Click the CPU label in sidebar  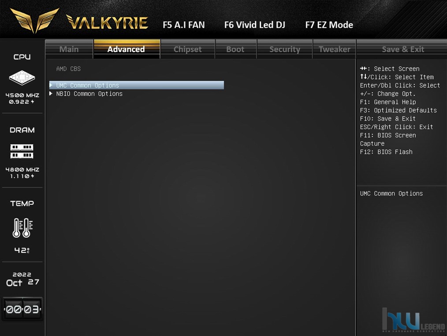pos(22,57)
